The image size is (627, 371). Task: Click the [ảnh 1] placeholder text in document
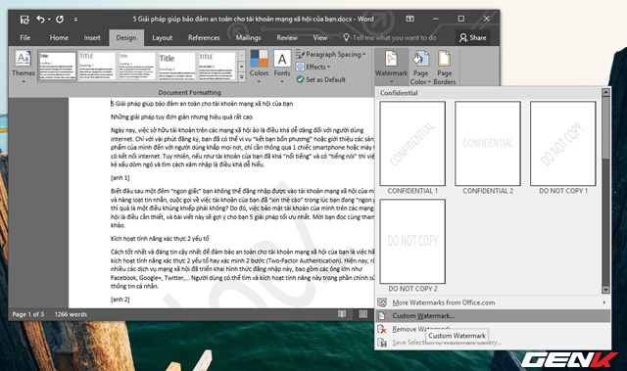120,178
